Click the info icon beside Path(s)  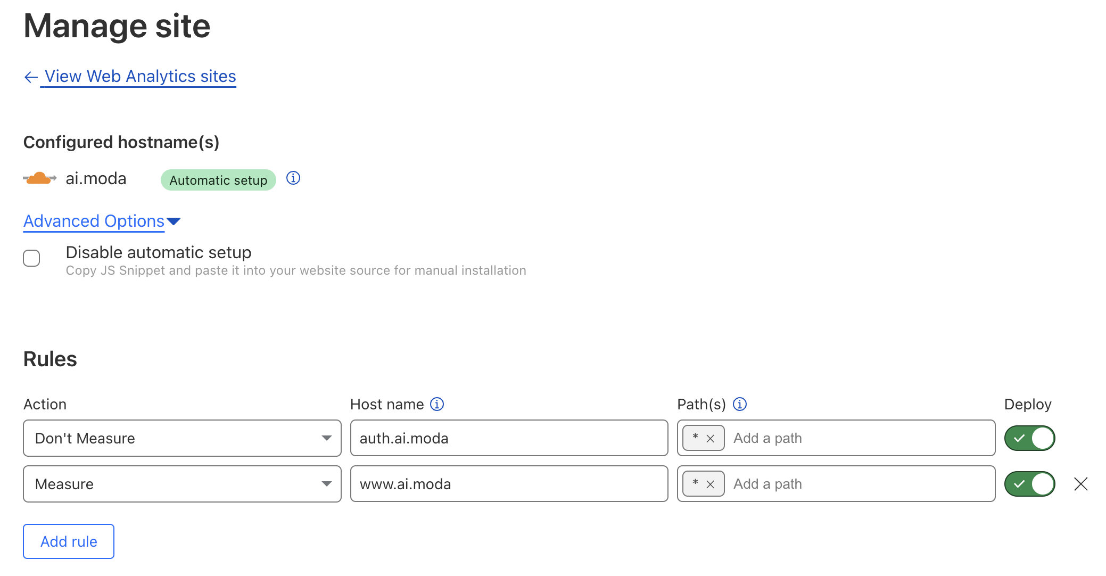740,404
